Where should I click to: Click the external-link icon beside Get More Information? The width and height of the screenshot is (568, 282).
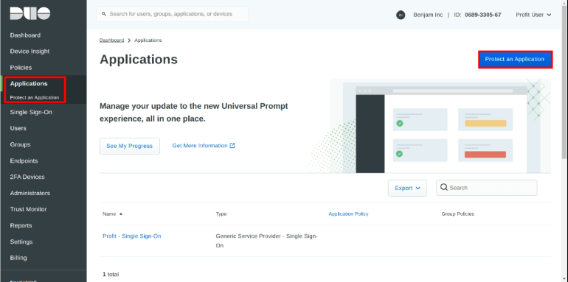pyautogui.click(x=232, y=145)
